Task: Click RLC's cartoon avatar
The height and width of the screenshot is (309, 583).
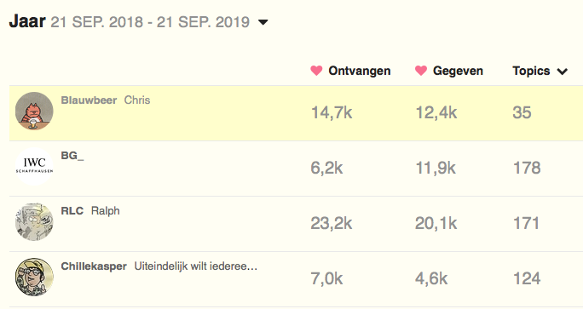Action: tap(34, 221)
